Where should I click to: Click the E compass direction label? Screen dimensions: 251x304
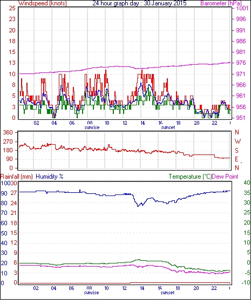[236, 159]
